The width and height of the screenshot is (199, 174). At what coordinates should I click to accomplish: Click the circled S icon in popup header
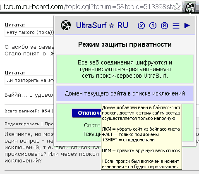[164, 26]
